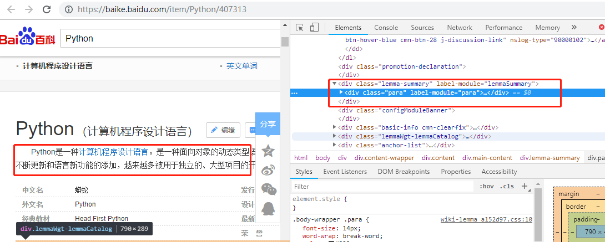Viewport: 605px width, 242px height.
Task: Toggle the device toolbar icon in DevTools
Action: (x=314, y=27)
